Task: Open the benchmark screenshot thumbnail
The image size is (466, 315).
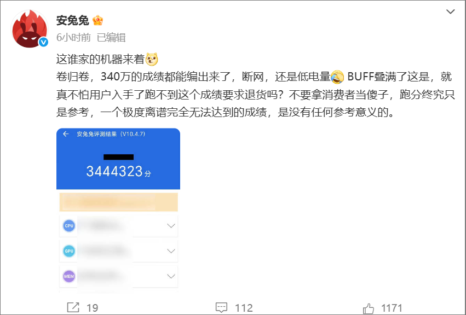Action: tap(118, 210)
